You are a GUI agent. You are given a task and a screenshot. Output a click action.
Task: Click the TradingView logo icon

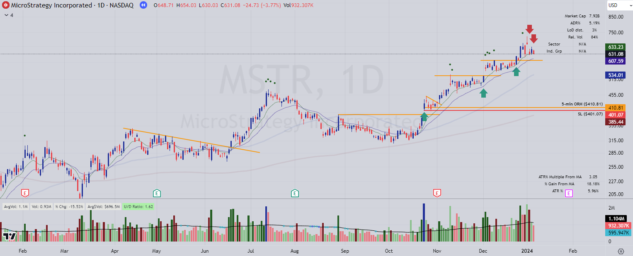(9, 236)
